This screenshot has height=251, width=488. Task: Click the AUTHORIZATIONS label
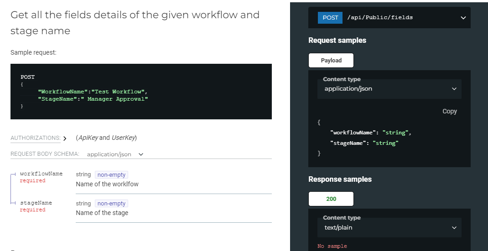[x=35, y=138]
